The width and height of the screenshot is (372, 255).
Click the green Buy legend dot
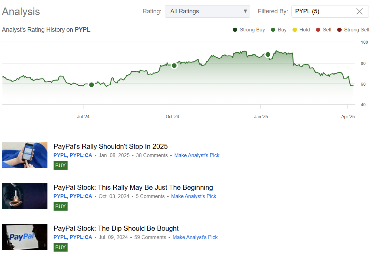pos(272,30)
